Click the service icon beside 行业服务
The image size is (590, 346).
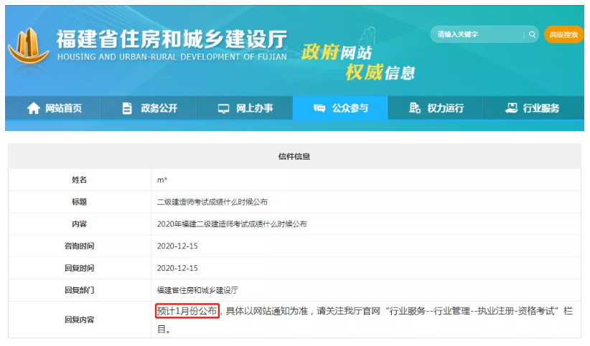511,108
